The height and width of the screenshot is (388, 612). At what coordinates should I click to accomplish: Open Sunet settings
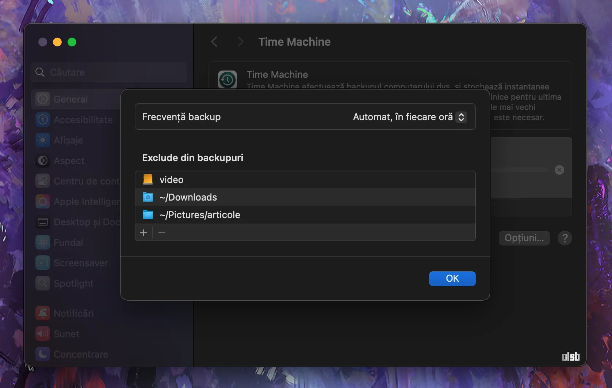[109, 334]
